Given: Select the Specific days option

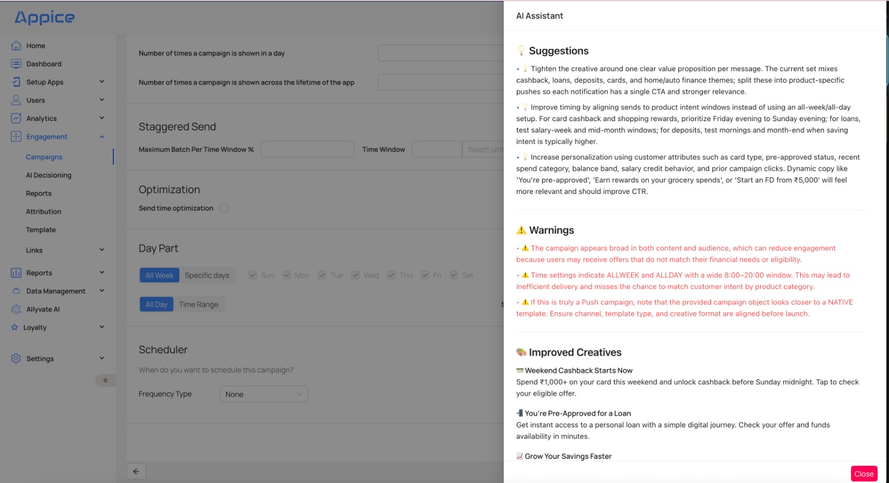Looking at the screenshot, I should point(207,275).
